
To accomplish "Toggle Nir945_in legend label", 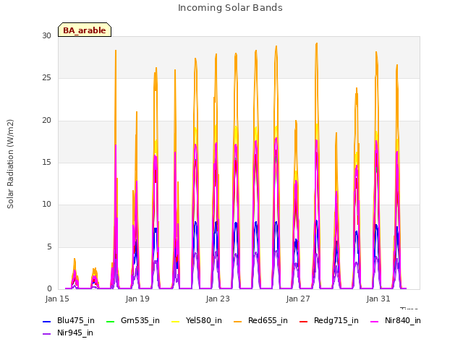I will pyautogui.click(x=75, y=333).
